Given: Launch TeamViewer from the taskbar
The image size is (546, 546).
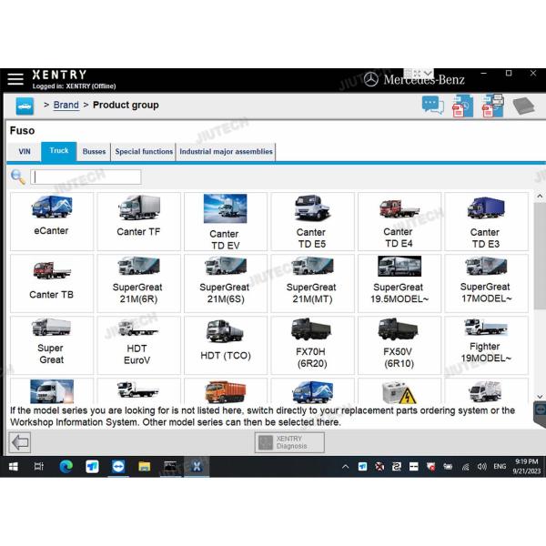Looking at the screenshot, I should 118,467.
